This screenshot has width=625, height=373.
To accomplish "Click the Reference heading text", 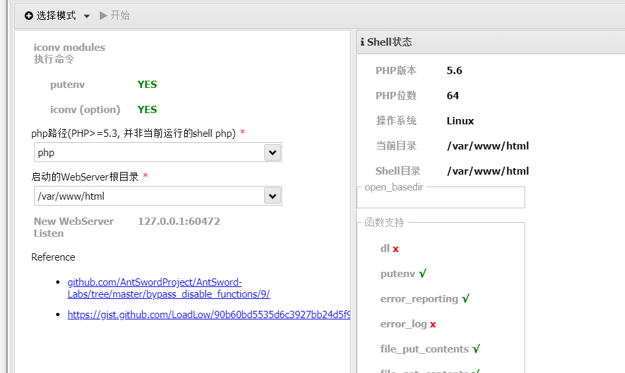I will tap(53, 257).
